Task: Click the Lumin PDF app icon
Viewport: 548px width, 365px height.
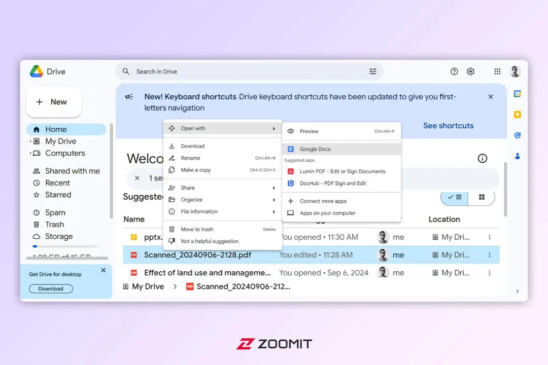Action: [x=290, y=171]
